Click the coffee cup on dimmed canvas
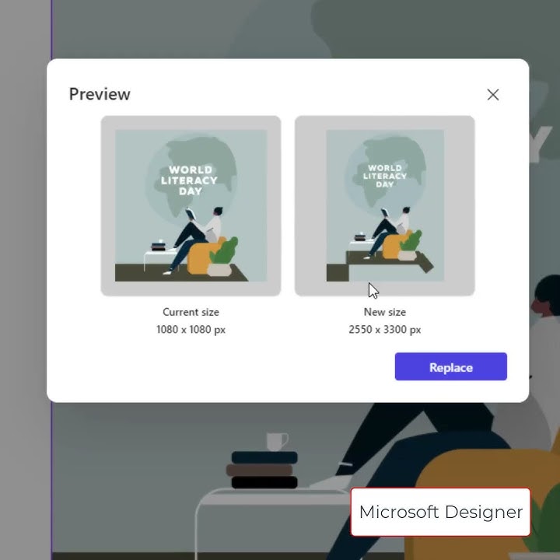 coord(277,442)
